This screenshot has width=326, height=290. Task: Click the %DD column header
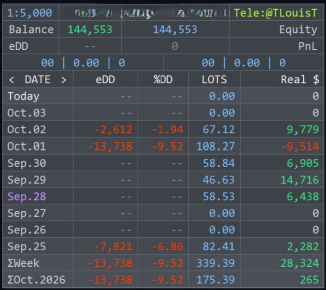click(163, 79)
